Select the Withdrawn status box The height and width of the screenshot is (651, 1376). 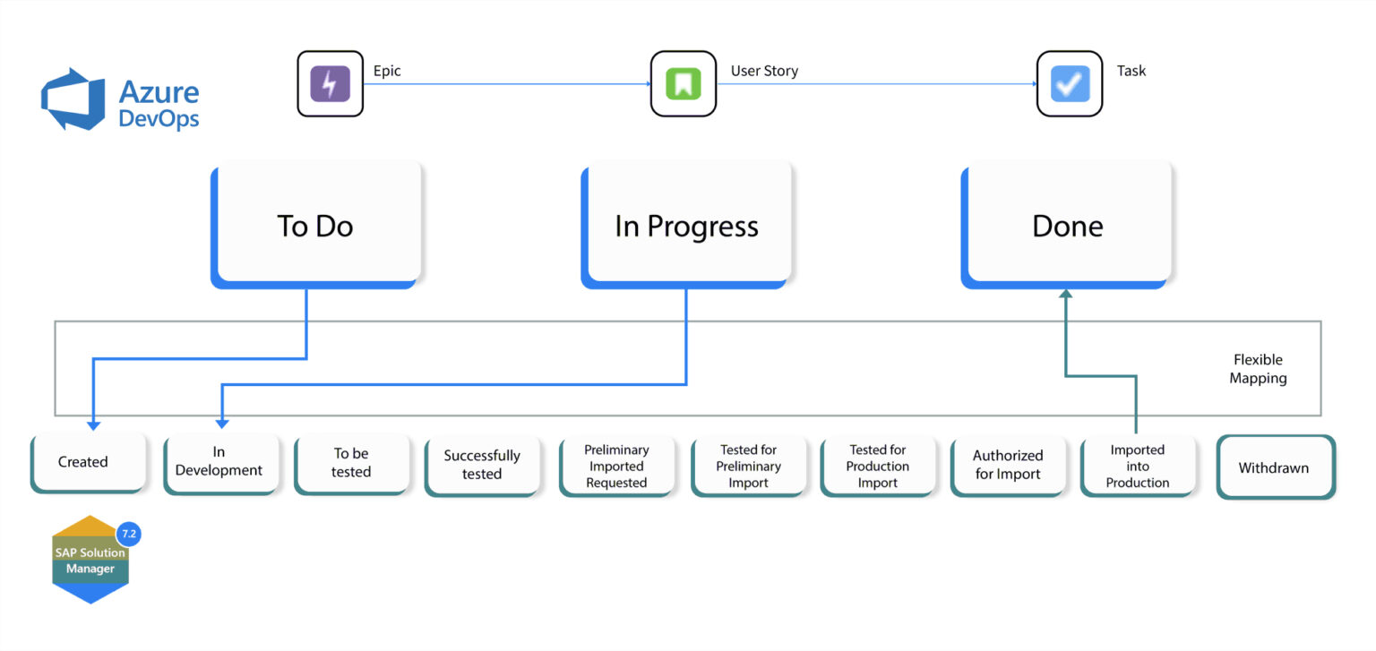click(1274, 467)
